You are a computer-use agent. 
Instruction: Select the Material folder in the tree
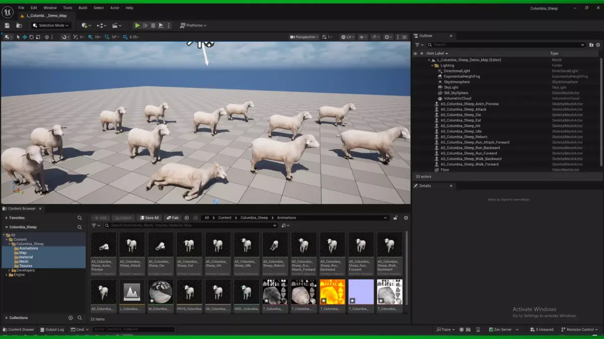tap(26, 257)
